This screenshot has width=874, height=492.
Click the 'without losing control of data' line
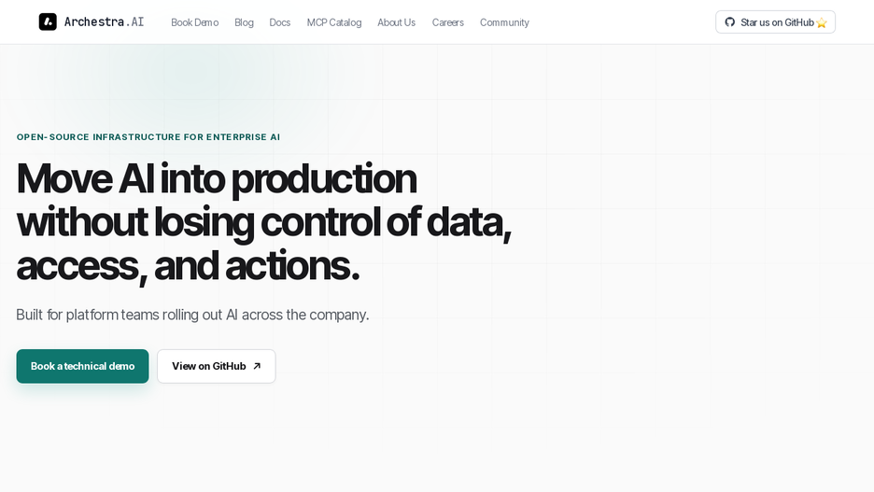[263, 222]
